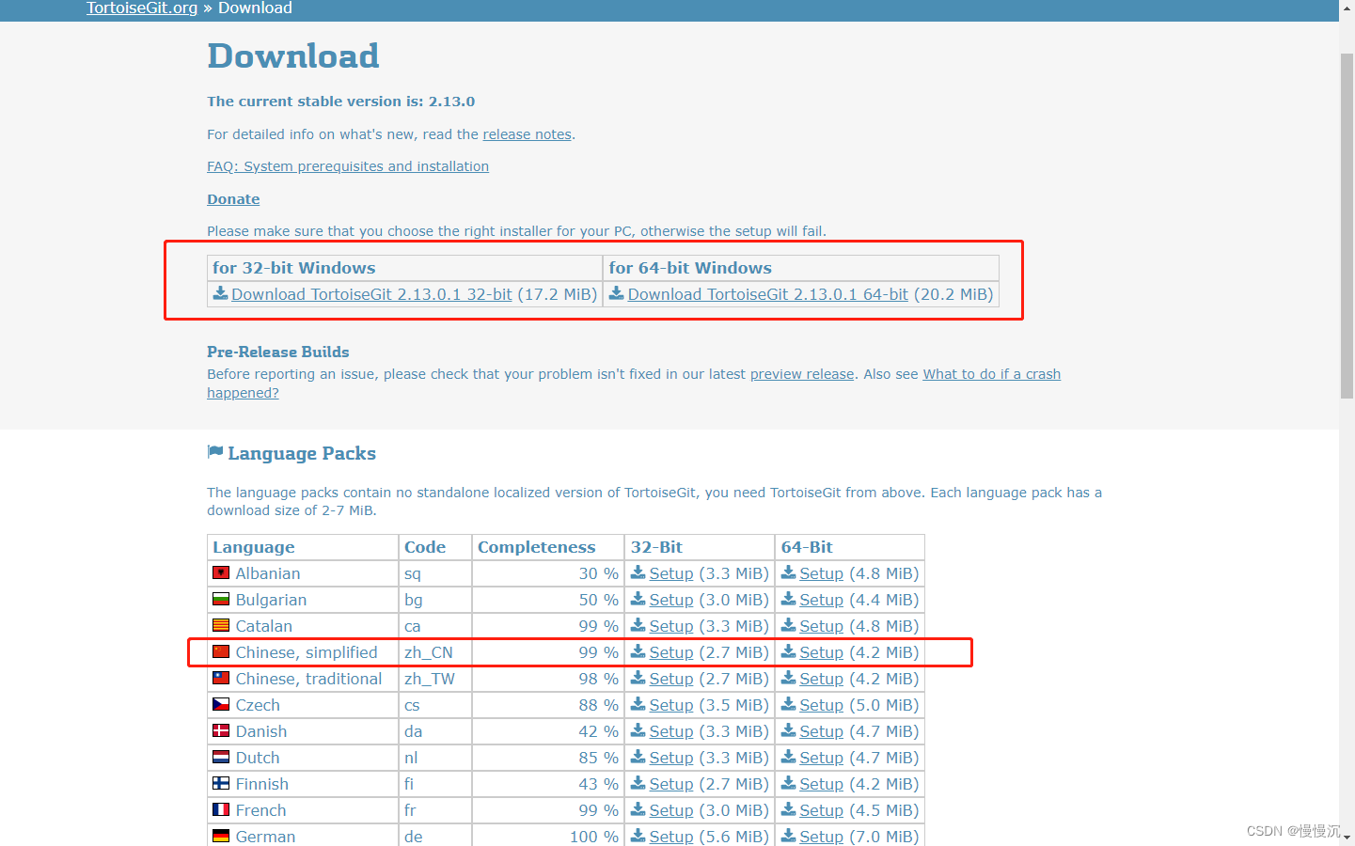Click the Language Packs flag icon
The width and height of the screenshot is (1355, 846).
click(215, 452)
